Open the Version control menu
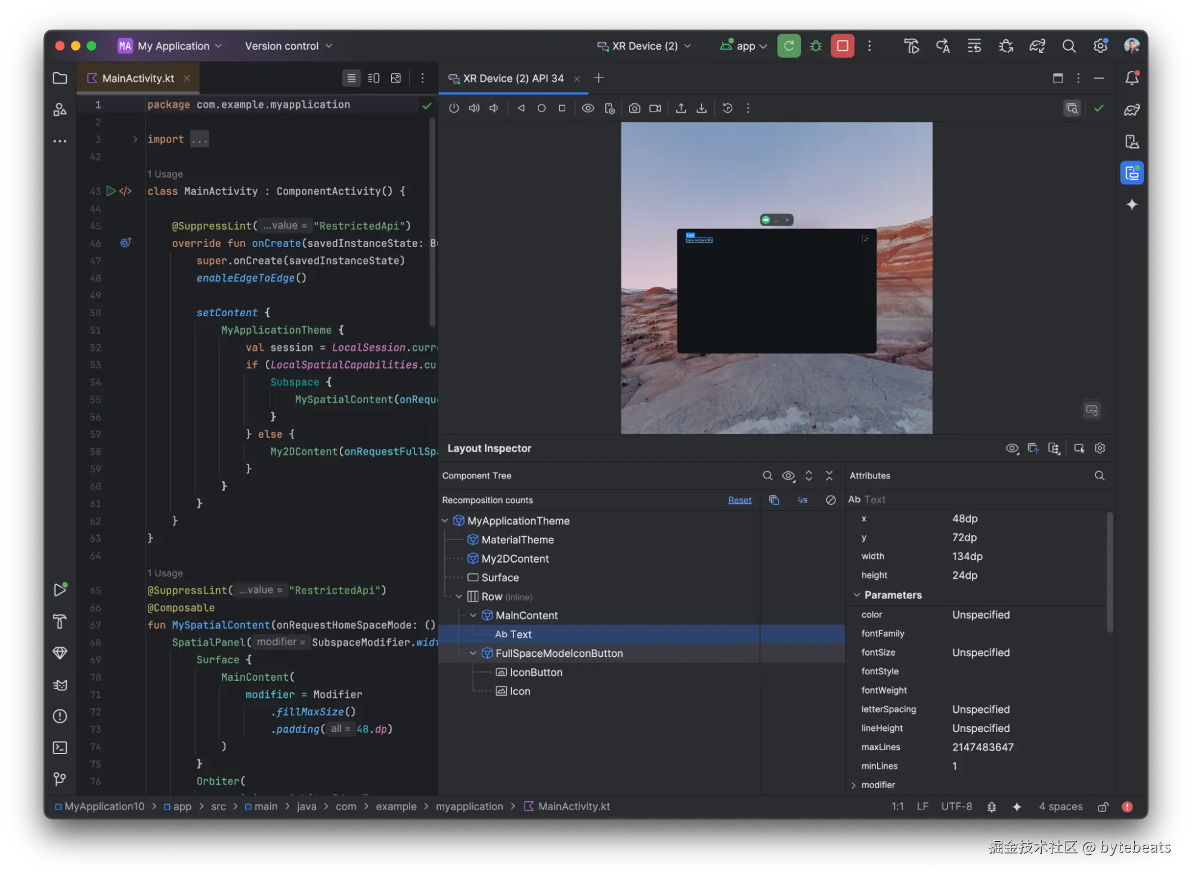The image size is (1192, 877). coord(287,45)
